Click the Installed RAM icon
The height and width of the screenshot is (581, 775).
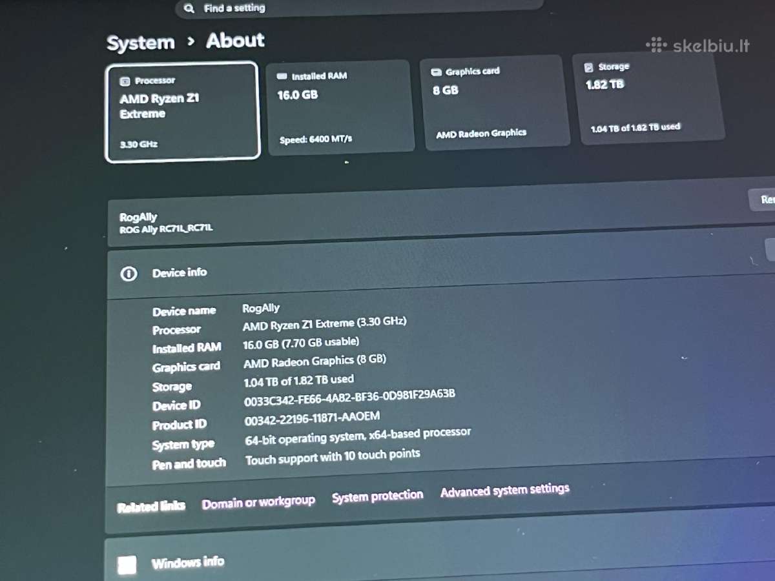pos(282,76)
